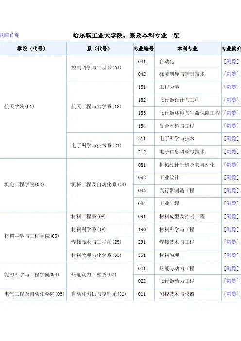Open 浏览 link for 机械设计制造及其自动化
241x341 pixels.
231,165
